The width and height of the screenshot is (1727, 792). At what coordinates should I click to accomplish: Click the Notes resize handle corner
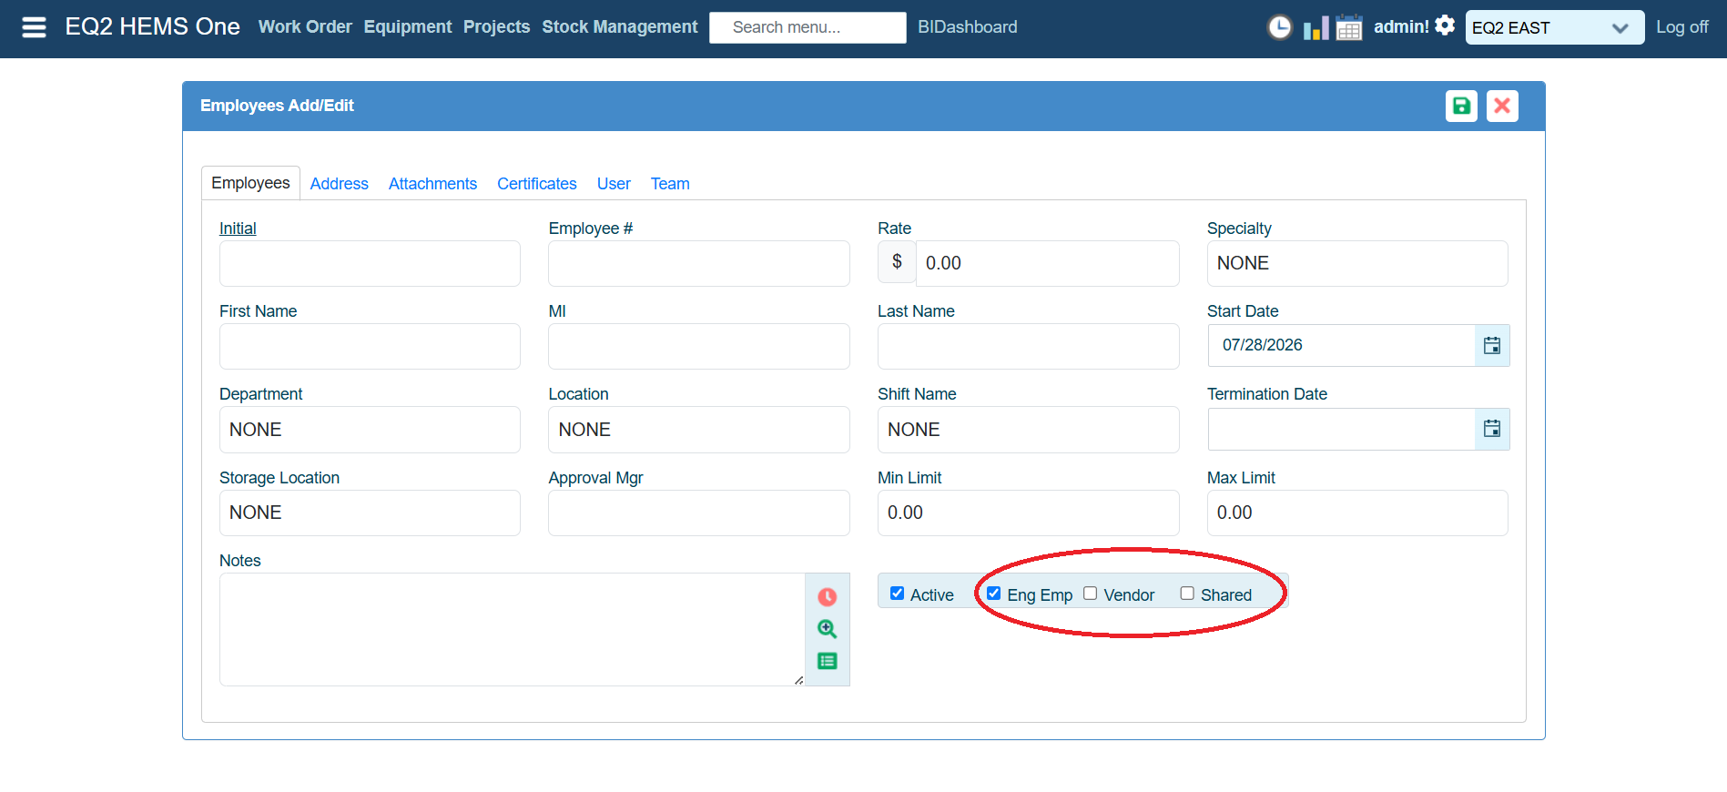click(798, 680)
